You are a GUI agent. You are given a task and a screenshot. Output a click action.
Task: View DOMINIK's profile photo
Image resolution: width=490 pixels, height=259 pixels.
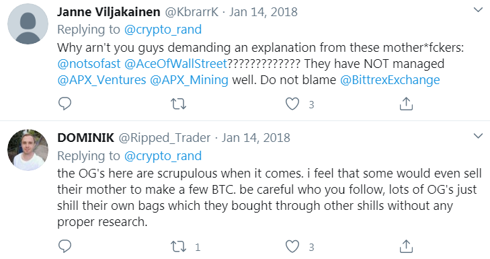coord(28,150)
